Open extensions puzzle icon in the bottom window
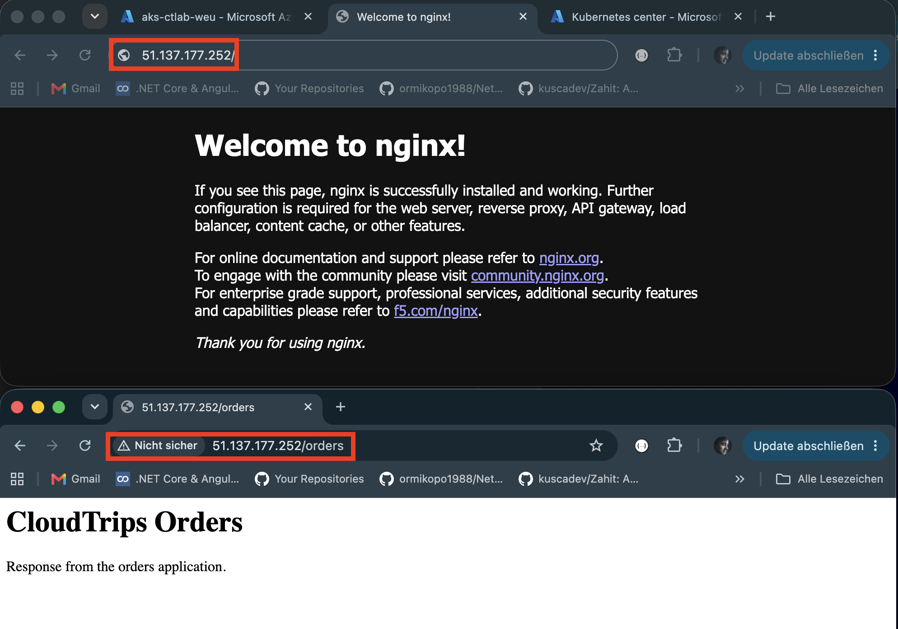Image resolution: width=898 pixels, height=629 pixels. [x=674, y=446]
